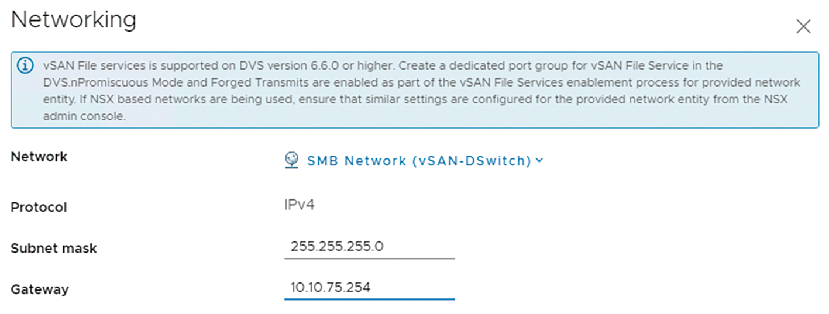Place cursor in the 255.255.255.0 value
Viewport: 829px width, 314px height.
337,247
